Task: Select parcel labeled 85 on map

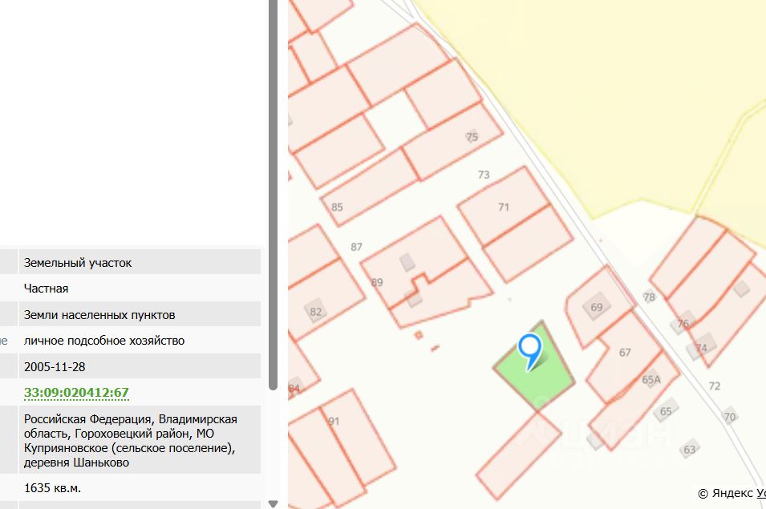Action: (x=371, y=188)
